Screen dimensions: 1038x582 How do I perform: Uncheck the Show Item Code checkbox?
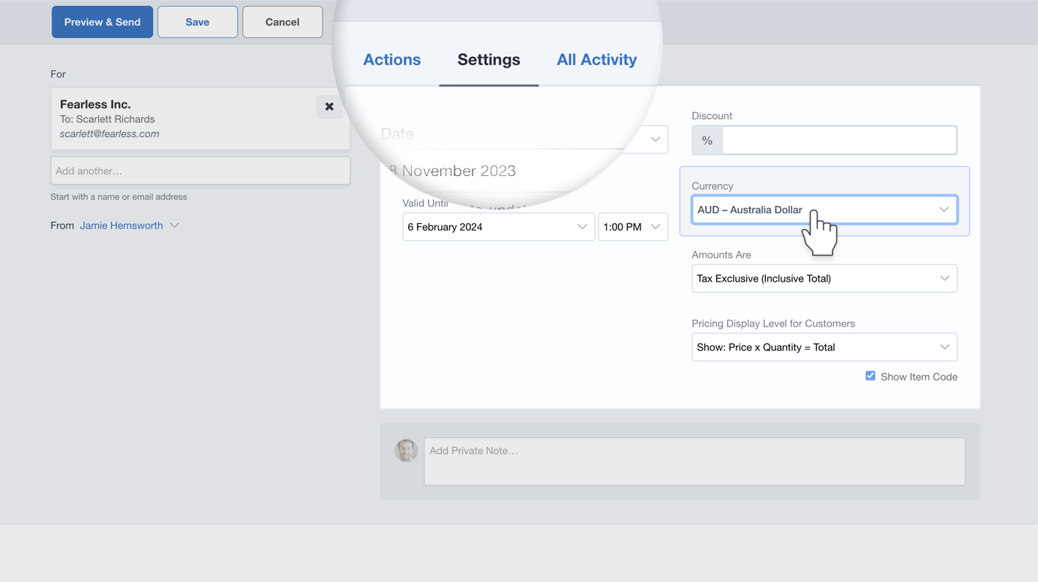tap(871, 376)
